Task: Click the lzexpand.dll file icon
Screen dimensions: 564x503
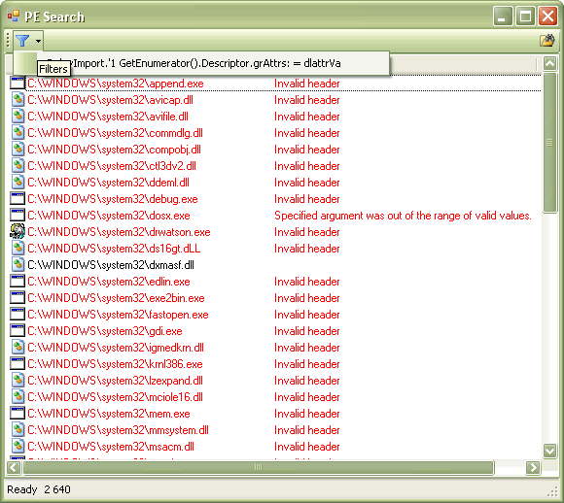Action: [18, 381]
